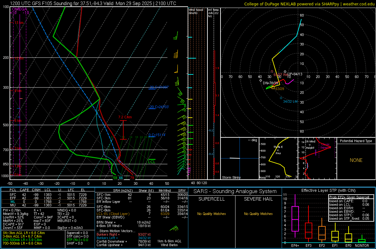Screen dimensions: 376x249
Task: Click the green LCL marker label
Action: coord(152,162)
